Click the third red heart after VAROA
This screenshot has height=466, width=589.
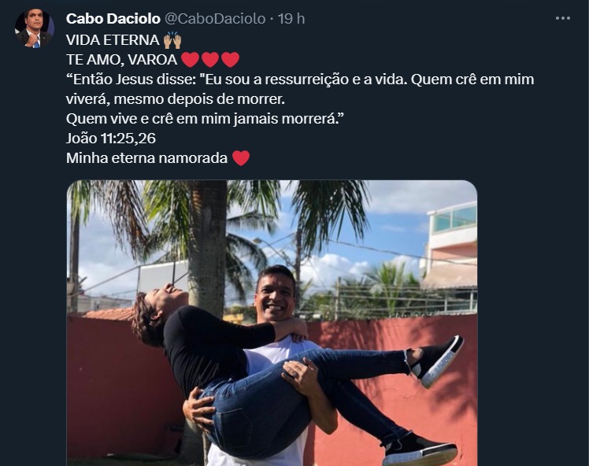(230, 60)
